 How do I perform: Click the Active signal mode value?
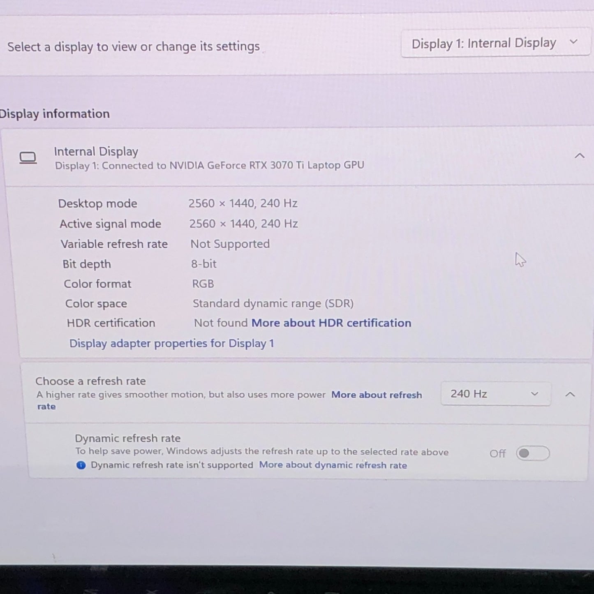click(243, 224)
